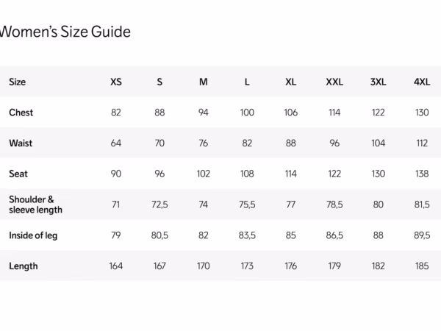Image resolution: width=441 pixels, height=331 pixels.
Task: Select the XS size column header
Action: pos(116,82)
